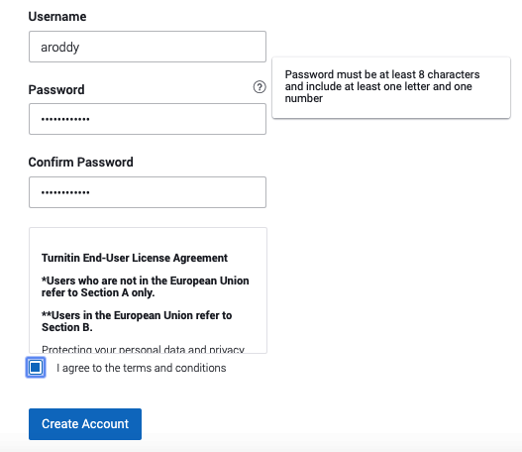The width and height of the screenshot is (522, 452).
Task: Click the Username field label
Action: click(57, 16)
